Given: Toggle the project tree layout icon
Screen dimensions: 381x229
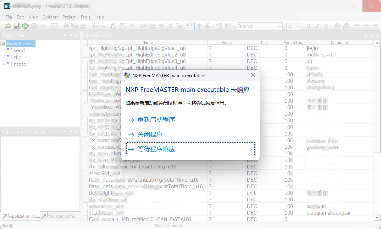Looking at the screenshot, I should click(54, 26).
